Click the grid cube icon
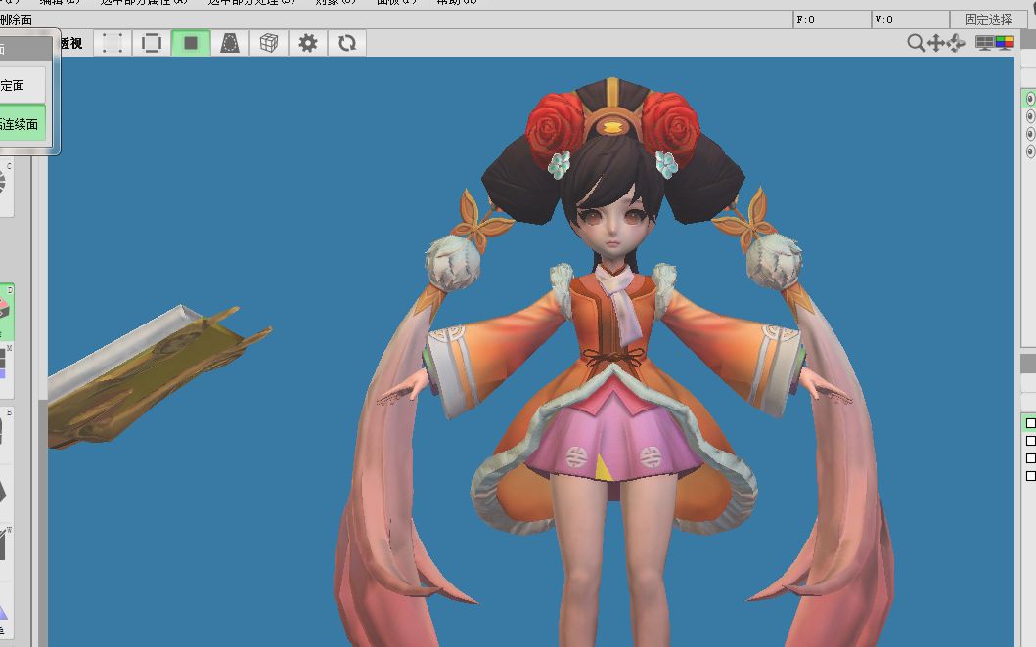 pyautogui.click(x=268, y=44)
